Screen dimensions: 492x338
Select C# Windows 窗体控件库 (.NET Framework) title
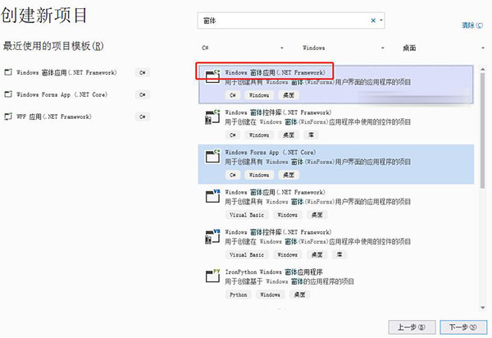pyautogui.click(x=278, y=112)
